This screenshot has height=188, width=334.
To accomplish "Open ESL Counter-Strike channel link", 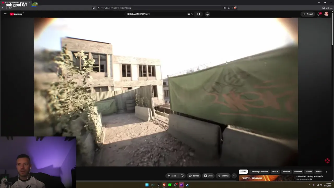I will click(x=303, y=179).
